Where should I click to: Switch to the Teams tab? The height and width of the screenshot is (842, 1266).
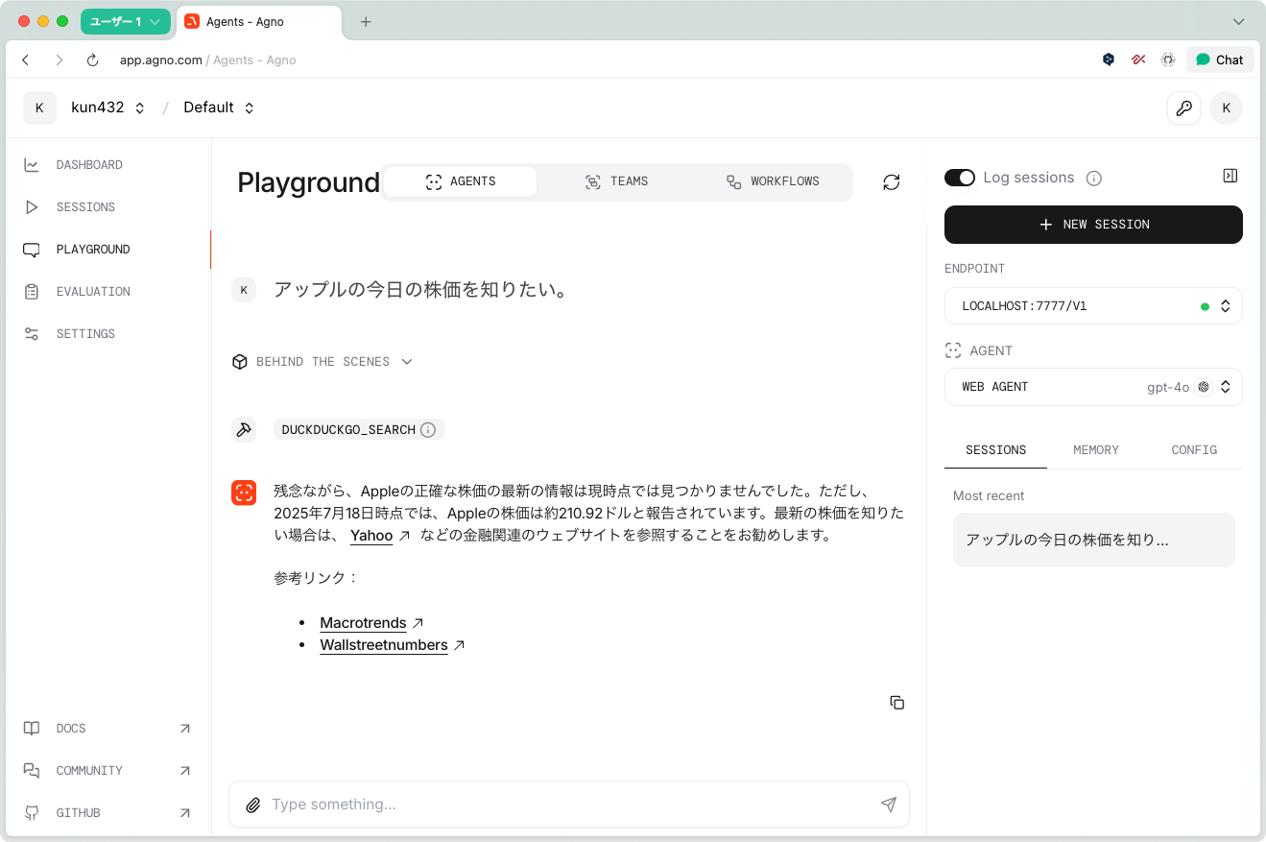point(616,181)
